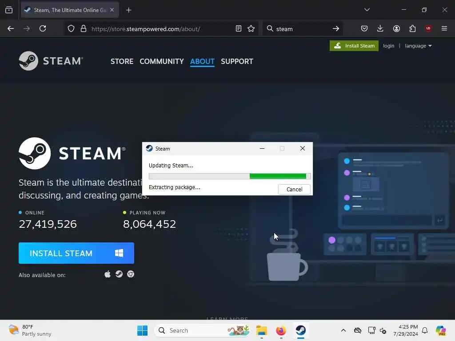Click the Firefox recent browsing icon

9,10
